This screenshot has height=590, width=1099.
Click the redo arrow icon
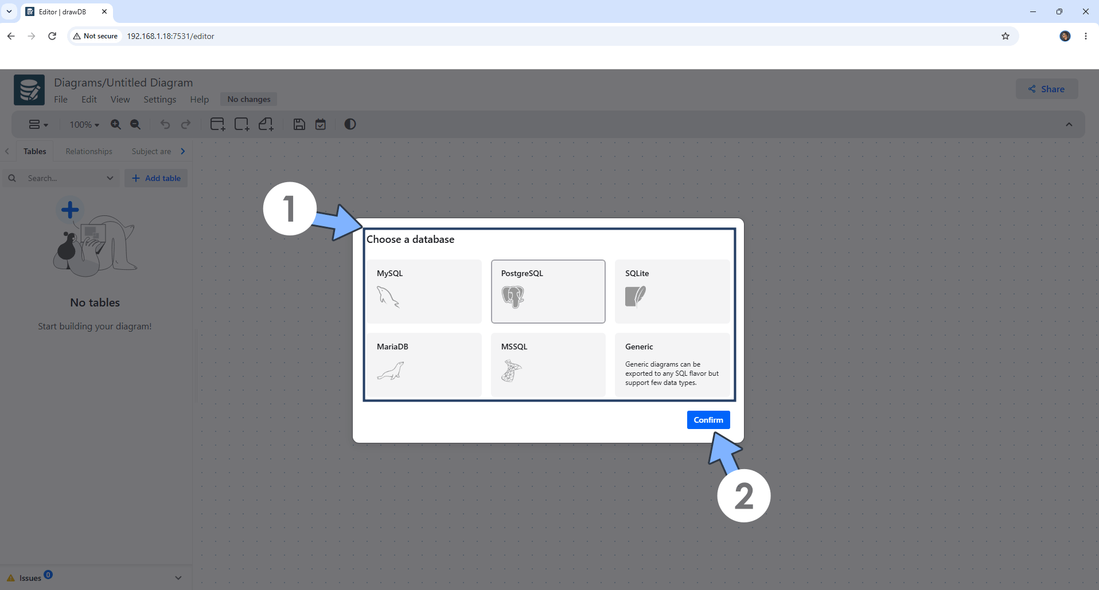(x=186, y=124)
